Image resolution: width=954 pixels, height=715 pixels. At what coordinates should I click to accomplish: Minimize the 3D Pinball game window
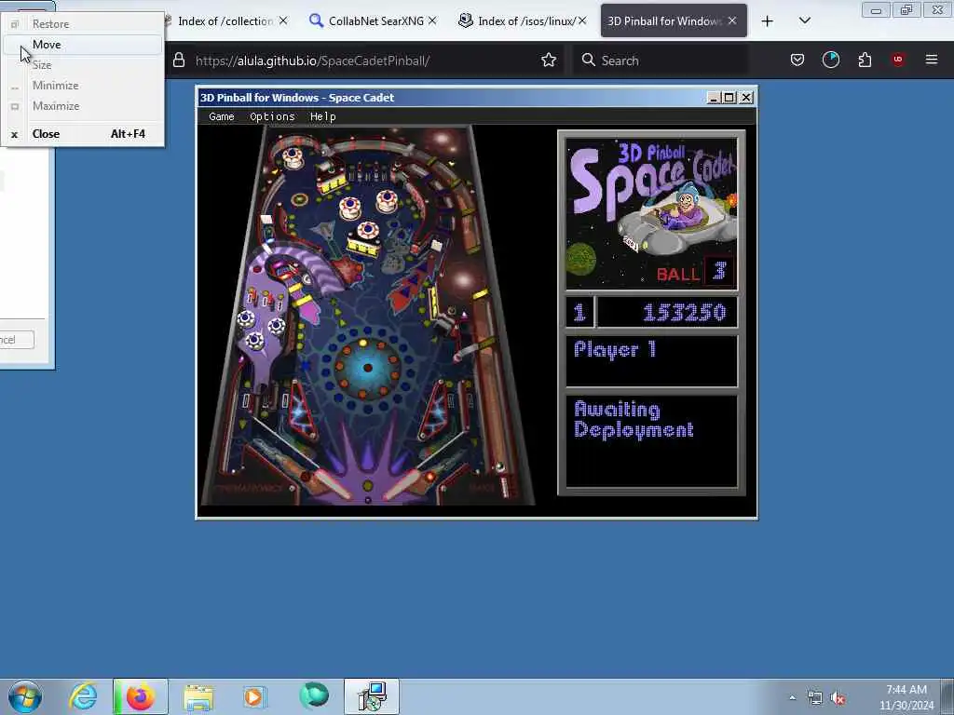click(x=714, y=97)
